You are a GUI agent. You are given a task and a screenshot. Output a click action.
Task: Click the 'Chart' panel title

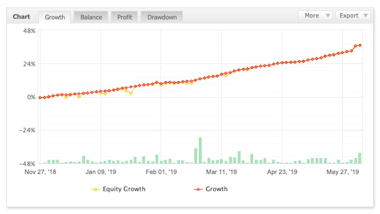point(22,17)
